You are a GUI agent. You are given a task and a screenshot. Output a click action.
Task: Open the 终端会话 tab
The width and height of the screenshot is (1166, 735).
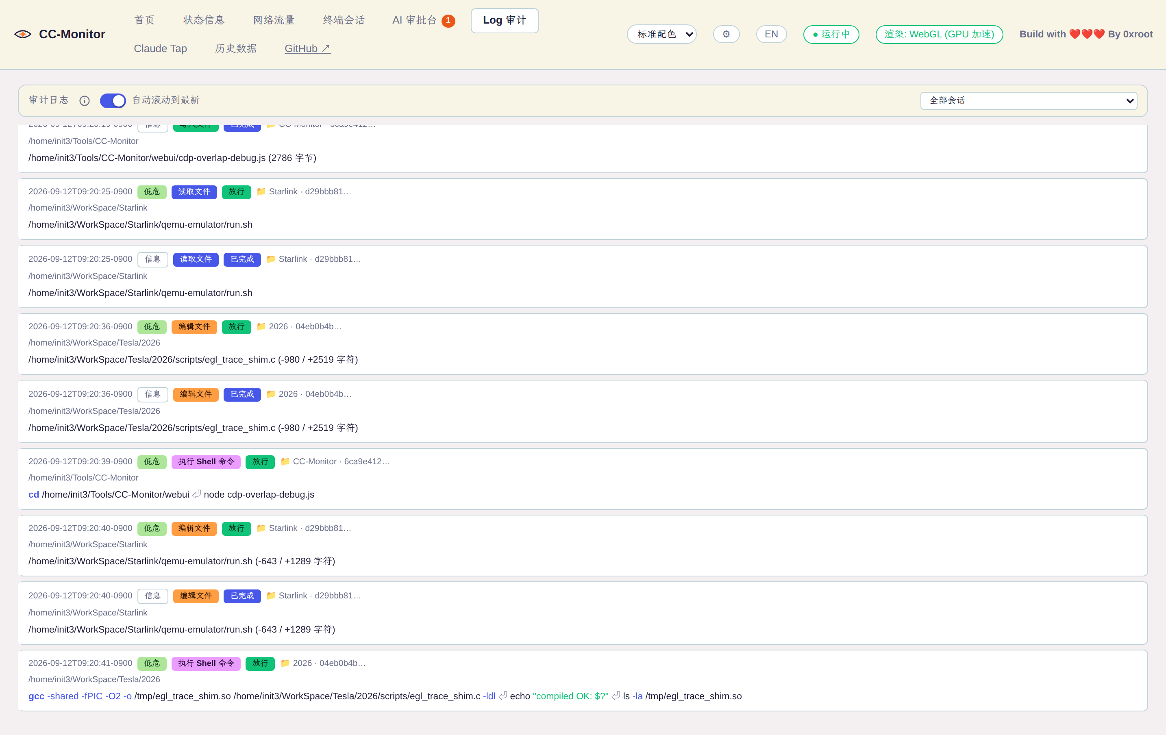pyautogui.click(x=343, y=20)
